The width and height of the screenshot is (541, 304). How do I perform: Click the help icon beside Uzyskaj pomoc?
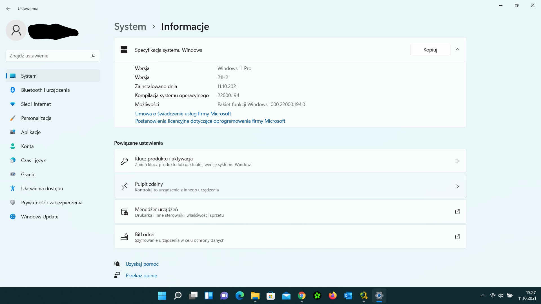click(117, 263)
